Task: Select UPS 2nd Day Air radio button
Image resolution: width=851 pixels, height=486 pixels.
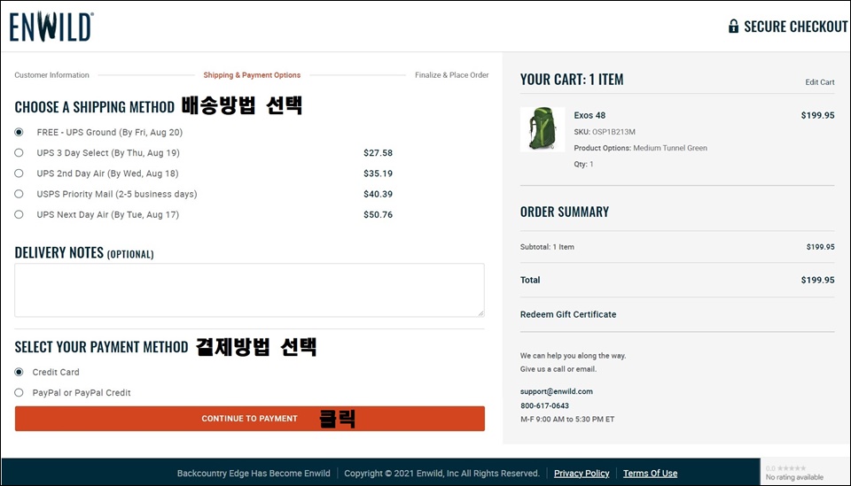Action: [x=19, y=174]
